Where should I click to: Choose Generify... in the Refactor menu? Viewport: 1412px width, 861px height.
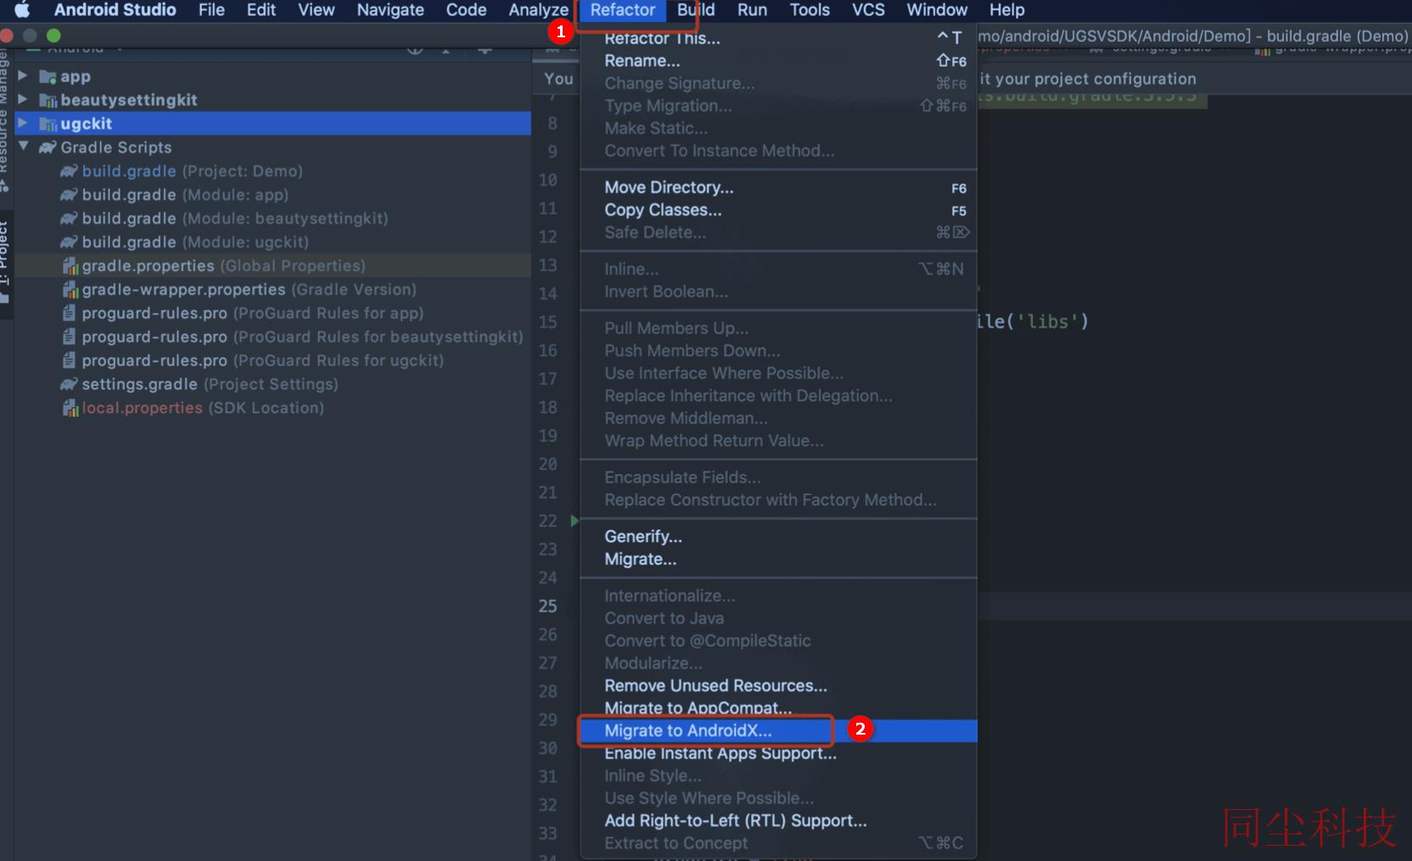pos(778,537)
